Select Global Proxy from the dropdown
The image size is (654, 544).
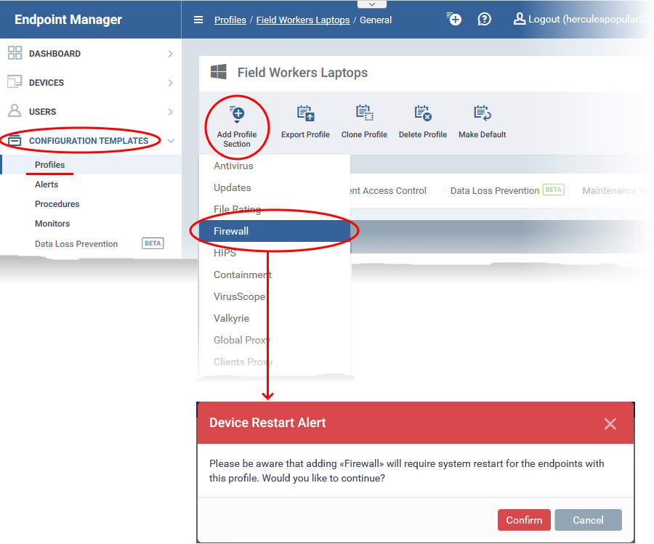[275, 340]
